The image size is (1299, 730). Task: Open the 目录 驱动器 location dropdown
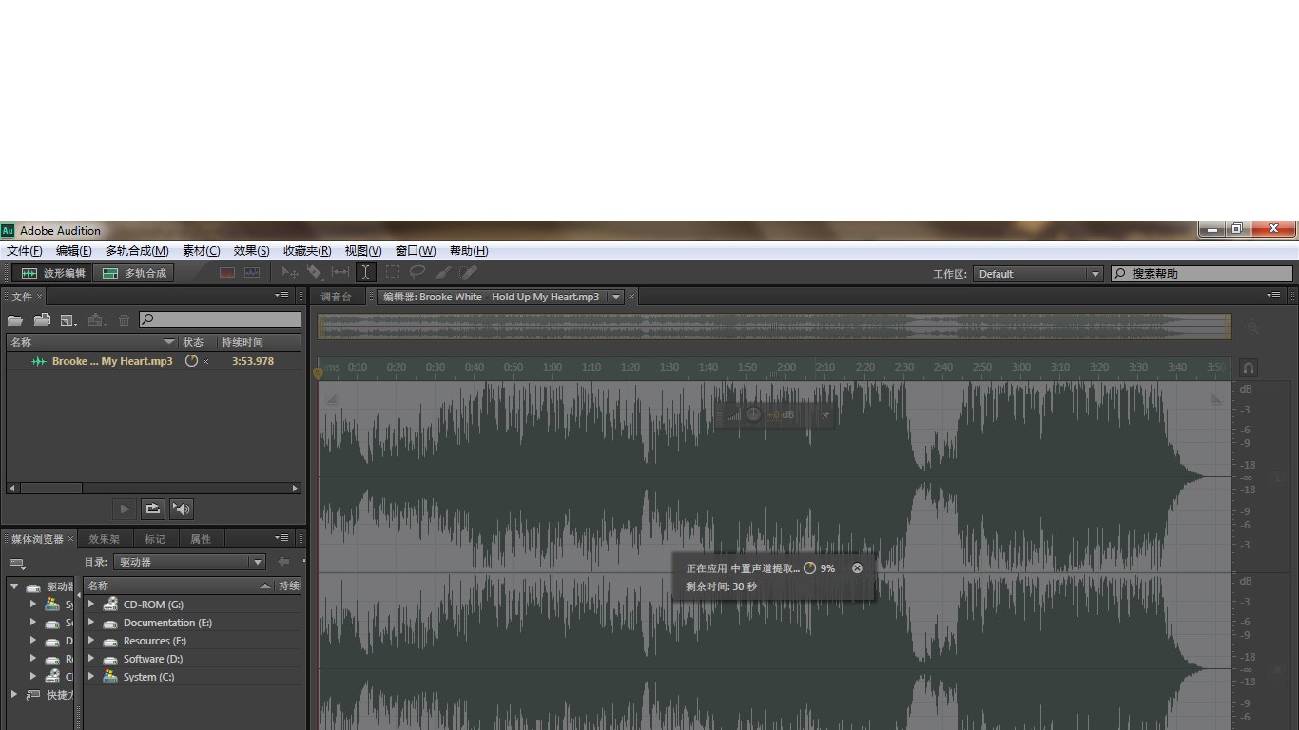[x=189, y=562]
